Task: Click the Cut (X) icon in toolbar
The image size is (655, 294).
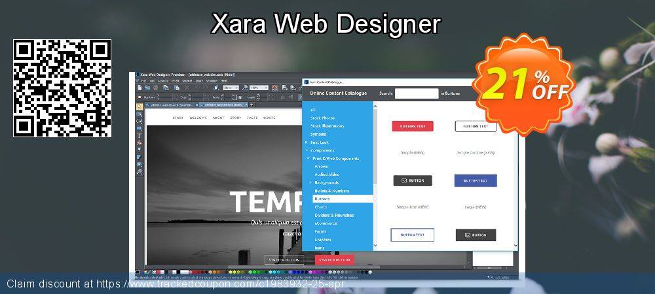Action: 187,88
